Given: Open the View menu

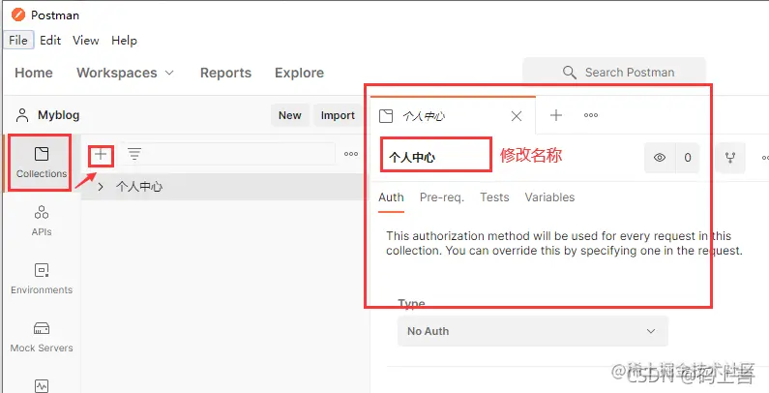Looking at the screenshot, I should (86, 41).
